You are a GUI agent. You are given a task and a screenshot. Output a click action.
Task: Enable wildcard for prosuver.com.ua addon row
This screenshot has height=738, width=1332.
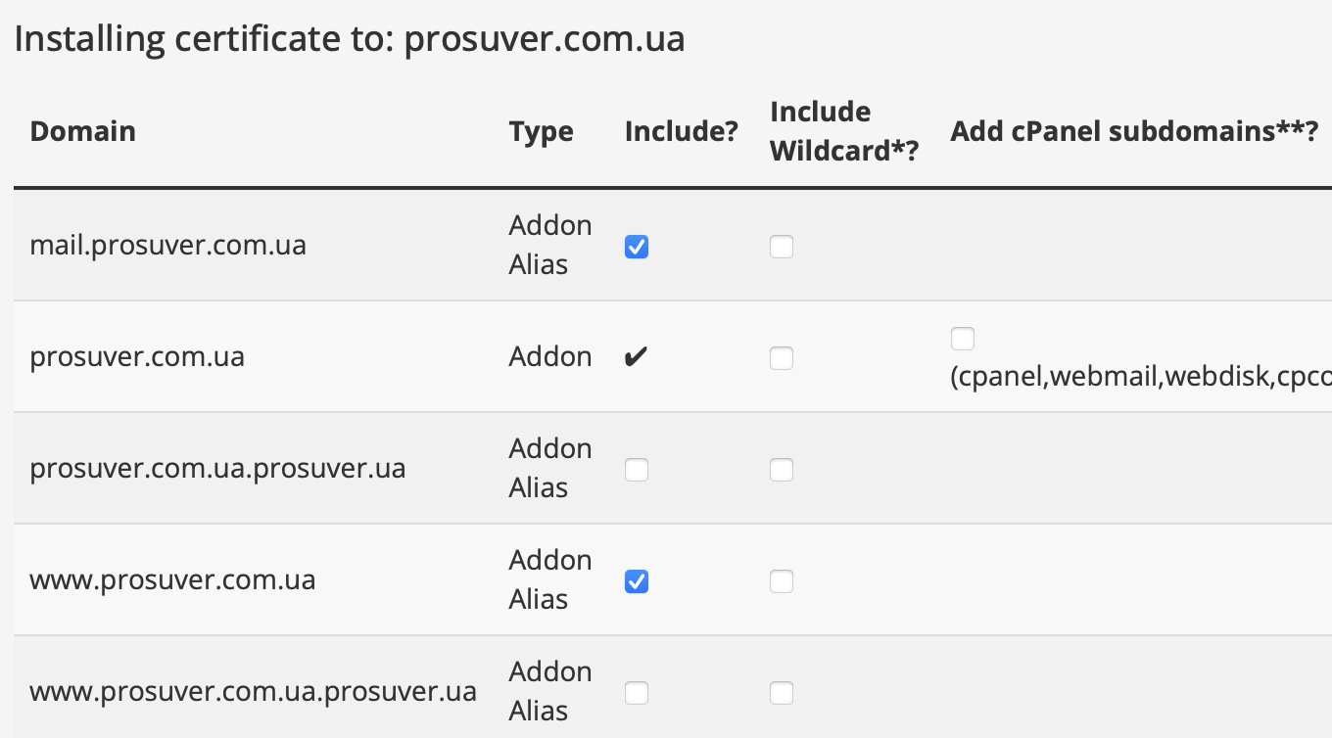click(x=782, y=359)
